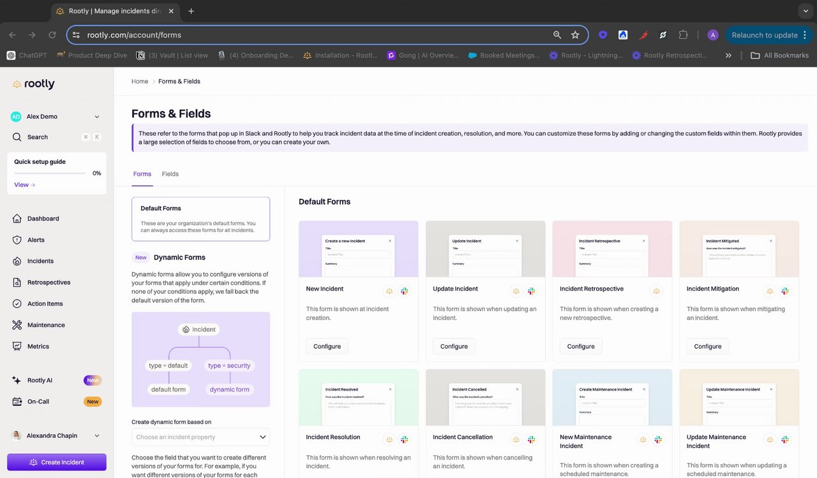Configure the New Incident form
The width and height of the screenshot is (817, 478).
(327, 347)
